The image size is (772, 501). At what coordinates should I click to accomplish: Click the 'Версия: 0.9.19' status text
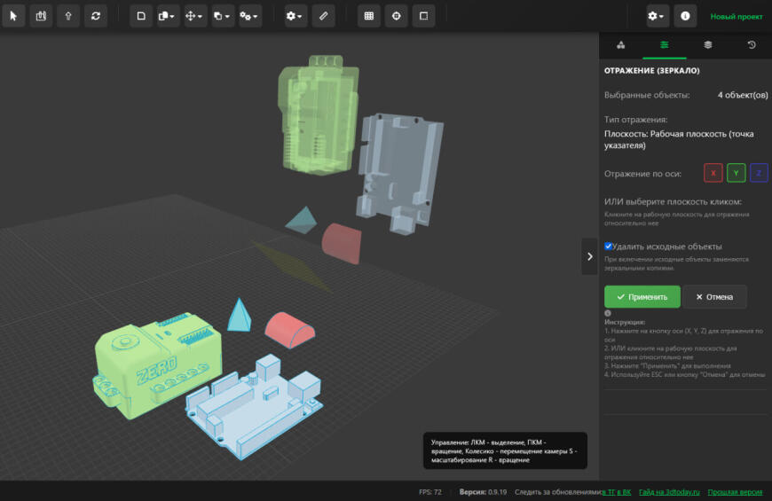pos(483,491)
